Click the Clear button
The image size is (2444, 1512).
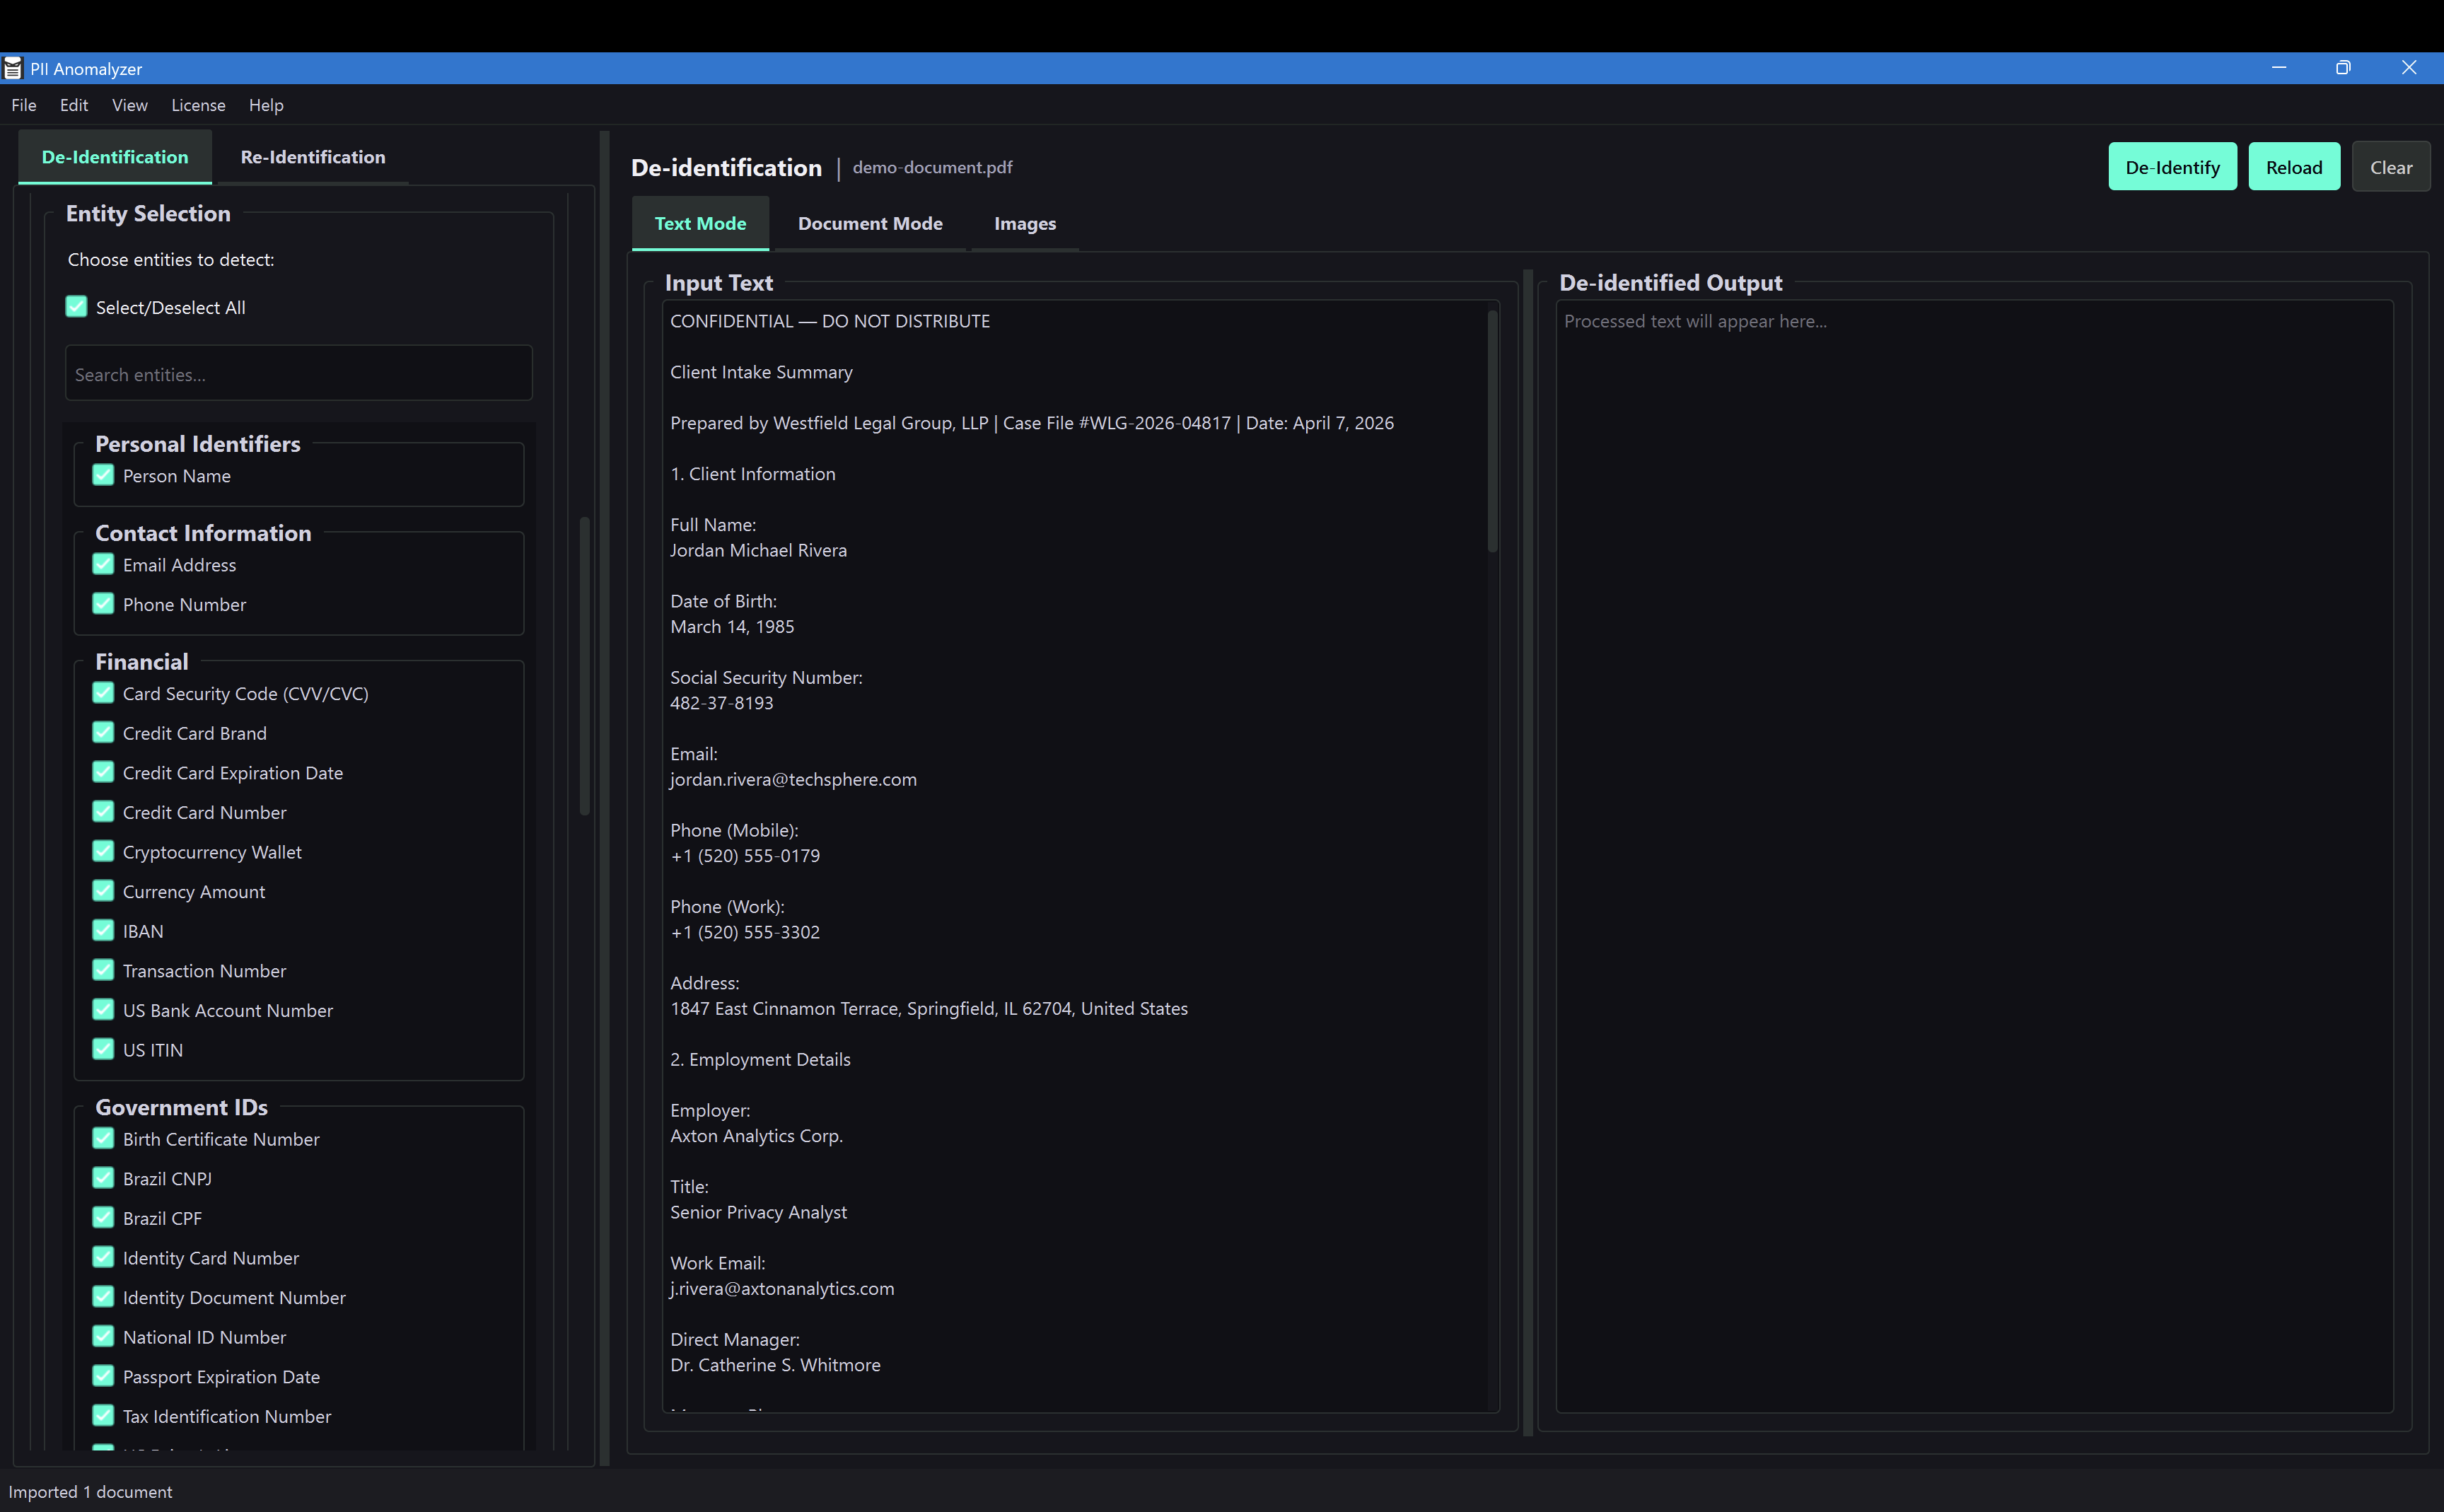tap(2391, 167)
